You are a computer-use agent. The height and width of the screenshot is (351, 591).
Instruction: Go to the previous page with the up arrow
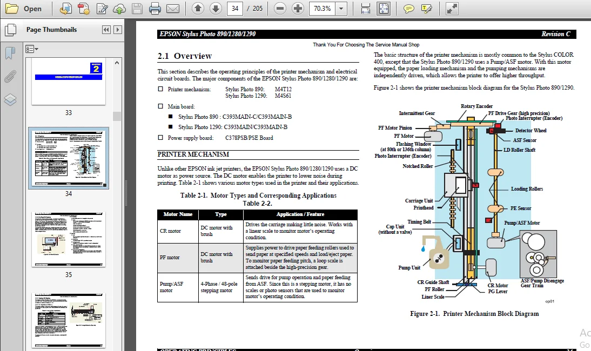[198, 8]
